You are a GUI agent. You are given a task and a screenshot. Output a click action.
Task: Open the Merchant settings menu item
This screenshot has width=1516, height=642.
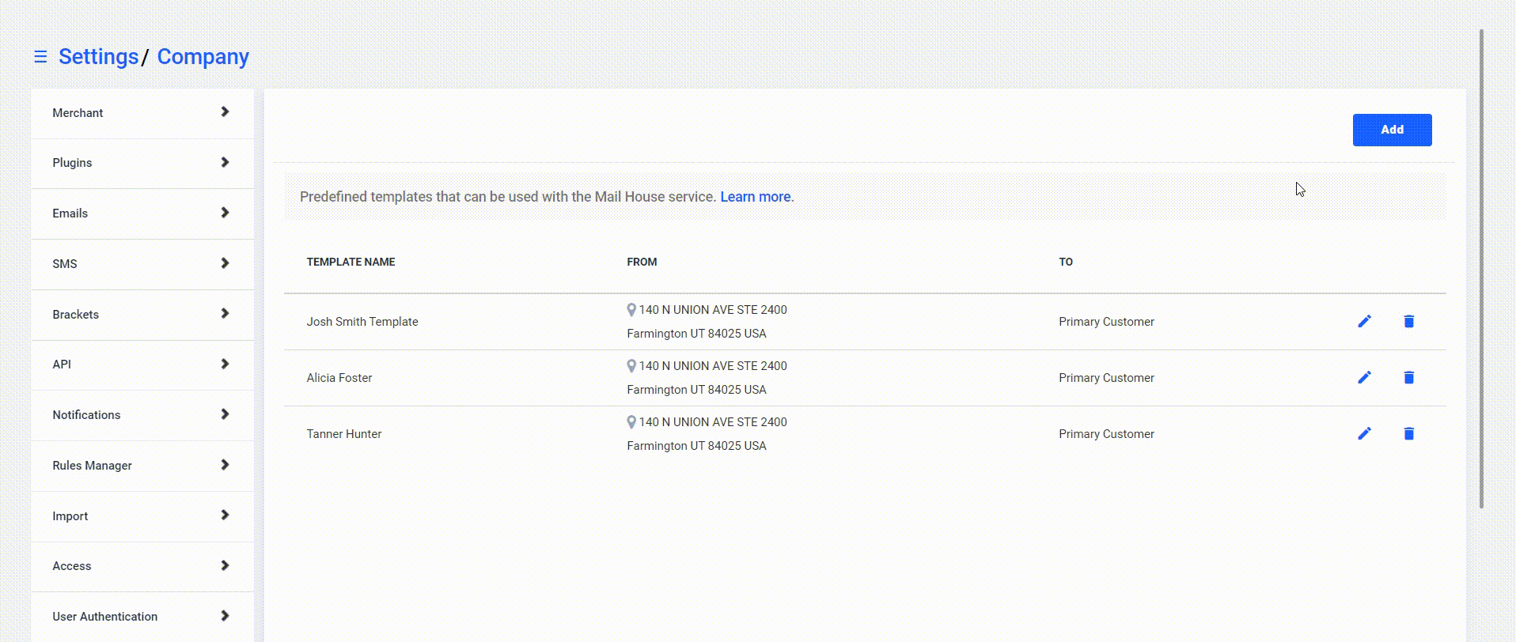point(142,113)
